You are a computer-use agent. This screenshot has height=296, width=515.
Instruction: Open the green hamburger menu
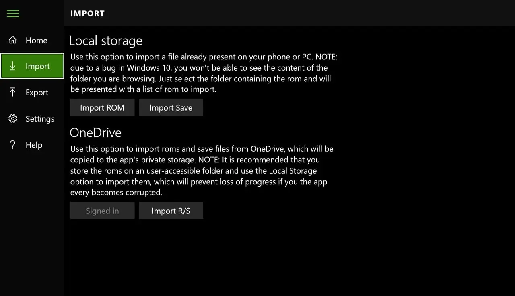pos(13,14)
